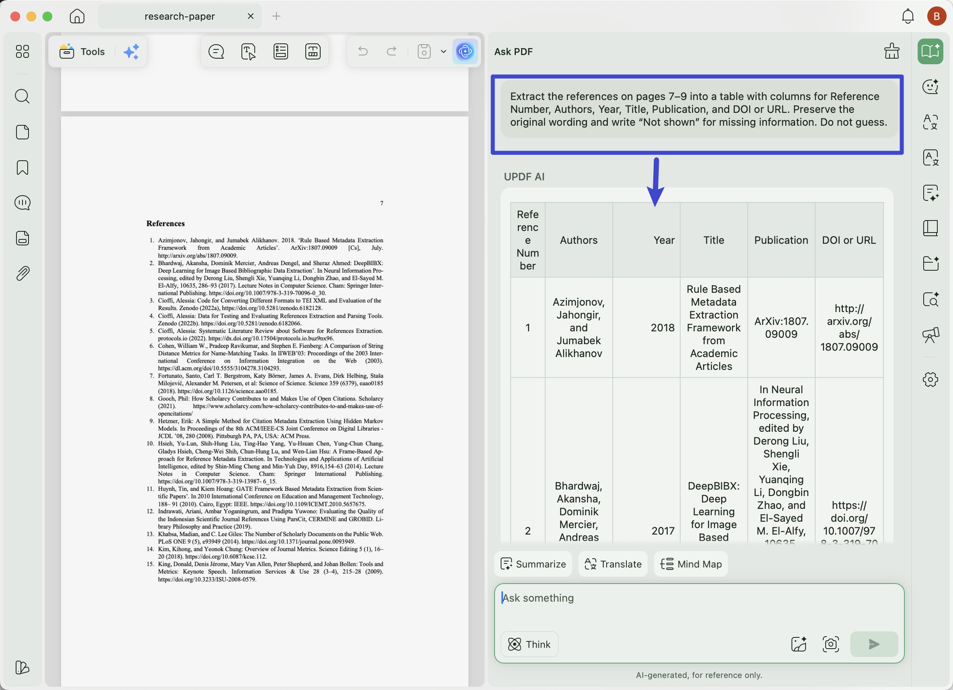Open the pages panel icon in the left sidebar
Viewport: 953px width, 690px height.
[x=22, y=132]
